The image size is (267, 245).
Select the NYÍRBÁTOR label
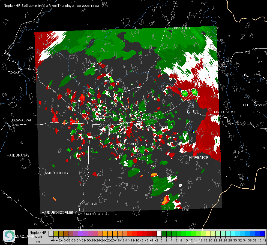click(x=199, y=157)
